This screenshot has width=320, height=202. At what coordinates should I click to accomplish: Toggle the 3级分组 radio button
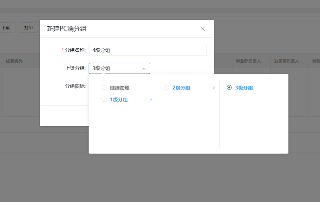click(x=229, y=88)
